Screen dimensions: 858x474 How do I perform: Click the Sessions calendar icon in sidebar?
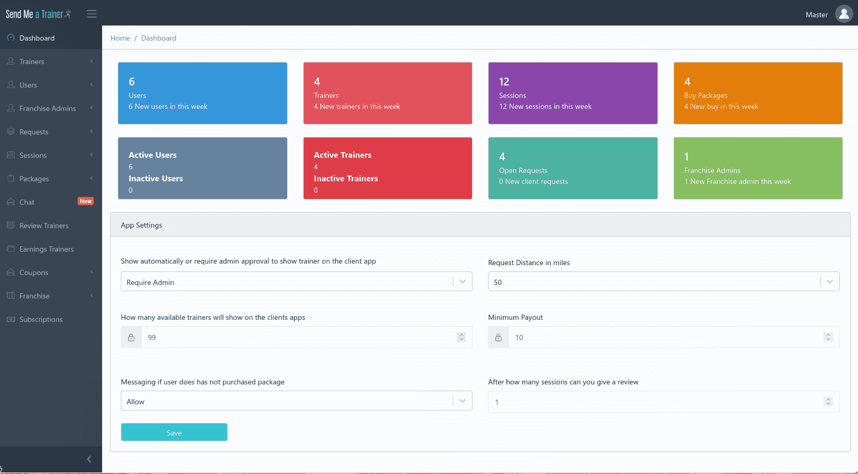tap(11, 155)
